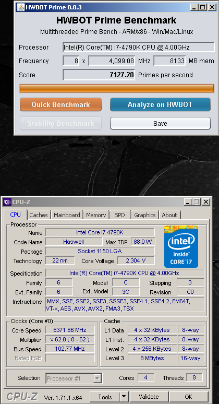Open the Graphics tab
Image resolution: width=219 pixels, height=404 pixels.
point(145,215)
